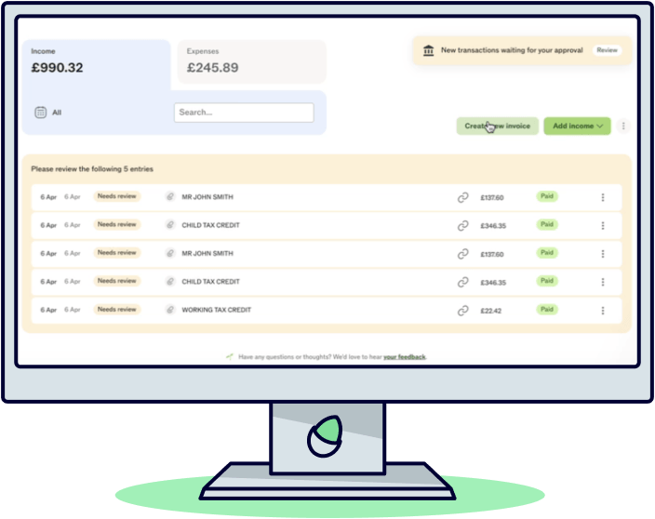This screenshot has height=519, width=655.
Task: Open the Add income dropdown
Action: (577, 126)
